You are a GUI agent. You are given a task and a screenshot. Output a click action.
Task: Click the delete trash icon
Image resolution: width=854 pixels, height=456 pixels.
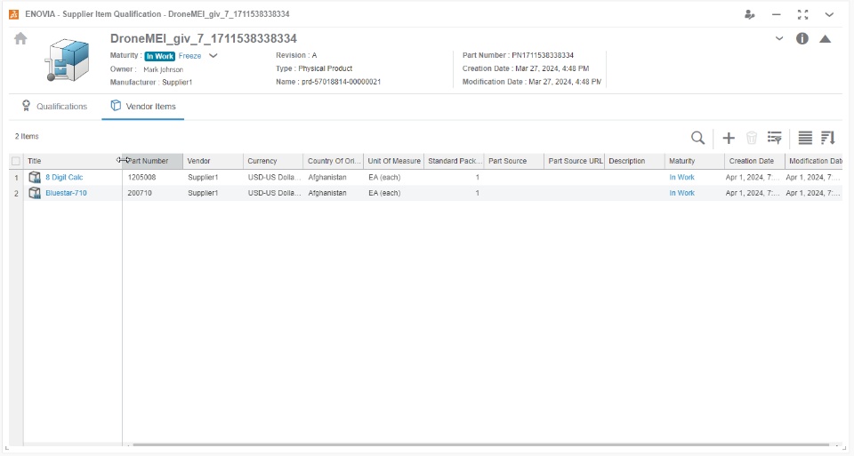(752, 138)
